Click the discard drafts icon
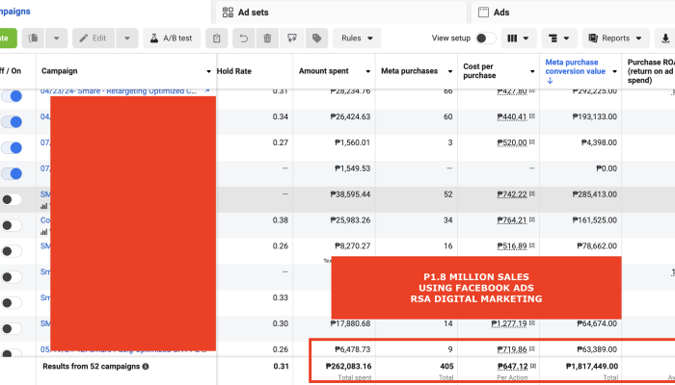This screenshot has width=675, height=385. (291, 38)
